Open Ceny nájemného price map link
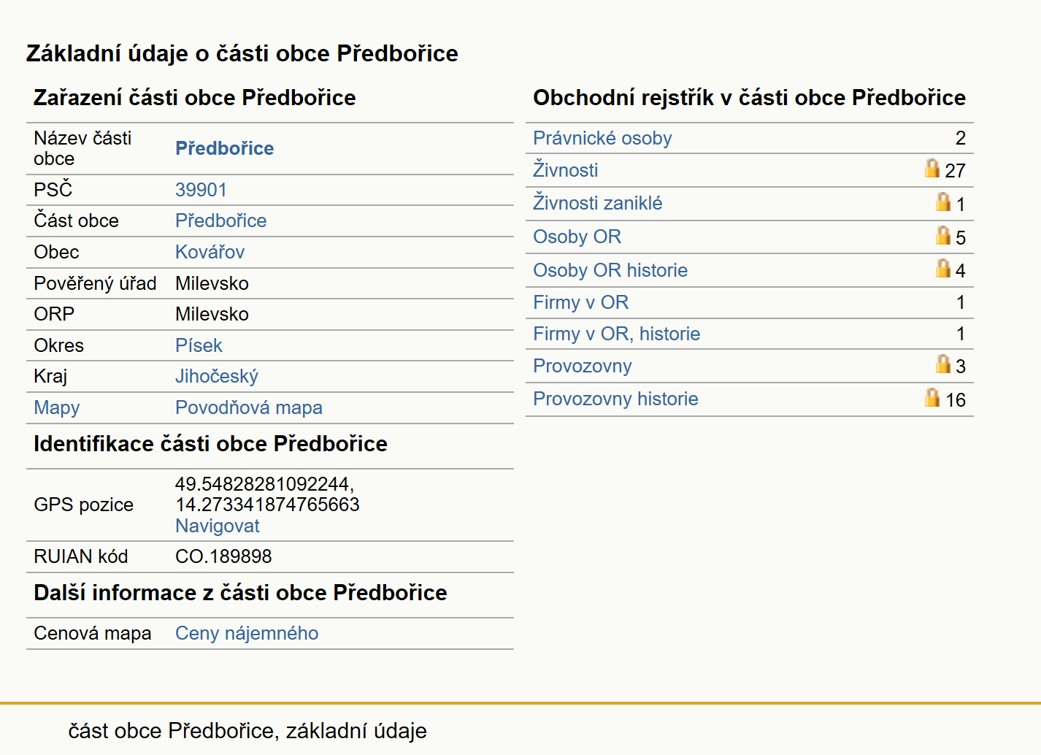 click(x=247, y=633)
